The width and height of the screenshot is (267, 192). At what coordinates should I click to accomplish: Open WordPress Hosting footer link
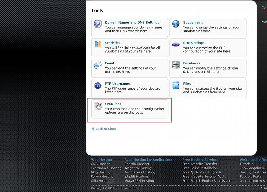140,172
